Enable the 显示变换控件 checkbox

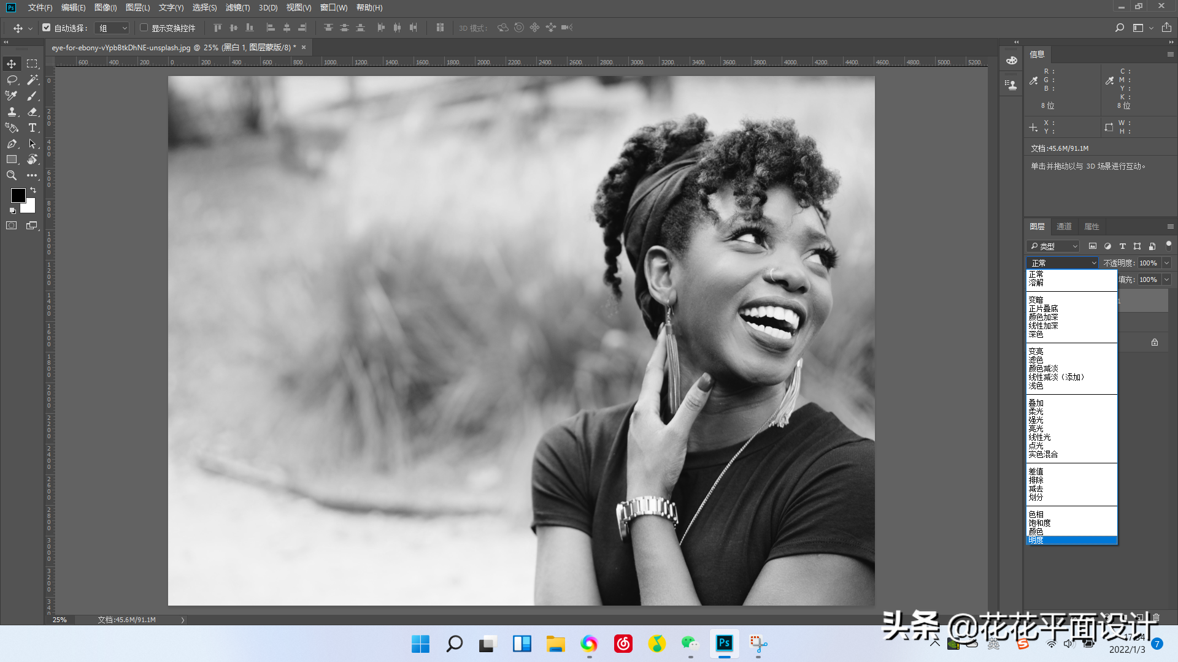click(144, 28)
